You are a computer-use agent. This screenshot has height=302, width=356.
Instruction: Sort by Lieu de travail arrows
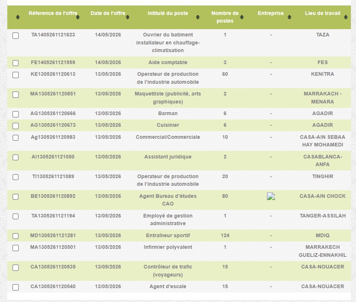point(346,17)
